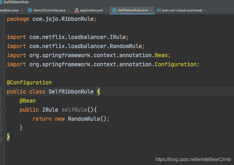
Task: Click the Demo2Controller class file icon
Action: (x=30, y=10)
